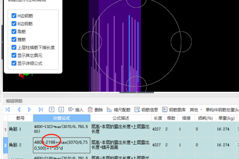Click the 计算公式 column header
The image size is (239, 159).
pyautogui.click(x=62, y=118)
